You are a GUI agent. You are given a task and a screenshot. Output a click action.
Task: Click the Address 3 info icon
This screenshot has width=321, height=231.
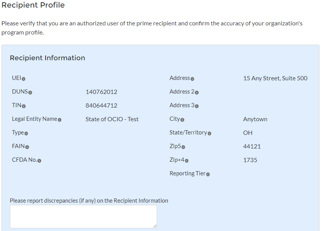197,106
